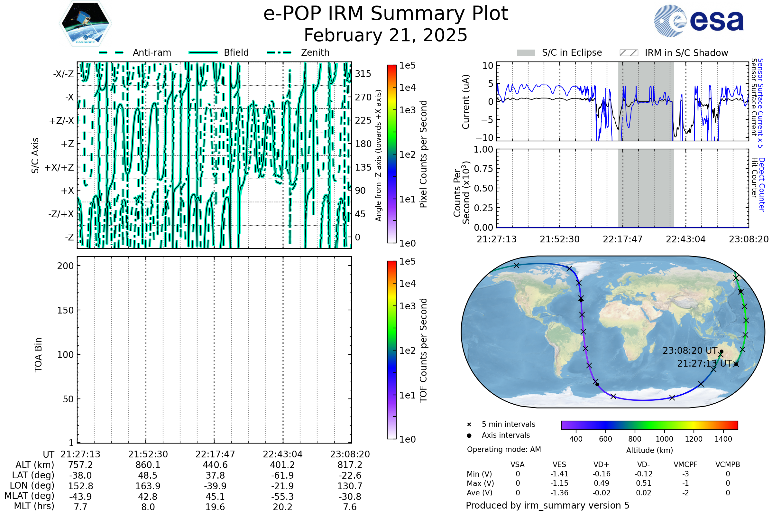The height and width of the screenshot is (515, 772).
Task: Click the Pixel Counts per Second colorbar
Action: 391,154
